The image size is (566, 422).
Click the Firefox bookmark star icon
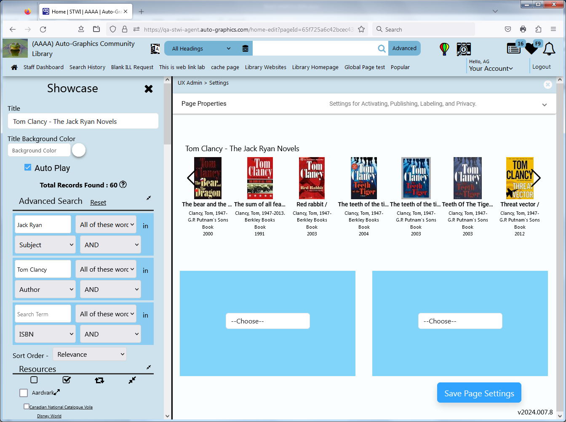tap(361, 29)
